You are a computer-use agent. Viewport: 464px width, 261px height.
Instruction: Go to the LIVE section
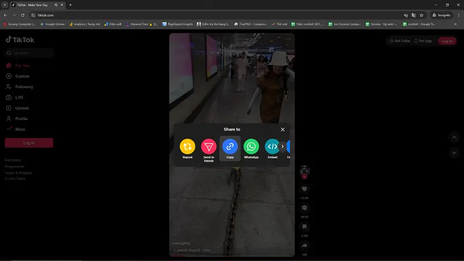coord(15,97)
